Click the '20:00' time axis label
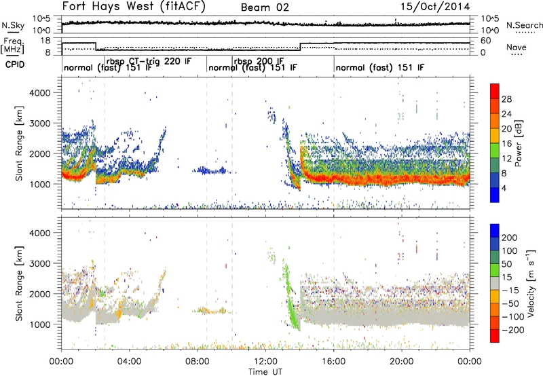The image size is (543, 376). (x=401, y=362)
